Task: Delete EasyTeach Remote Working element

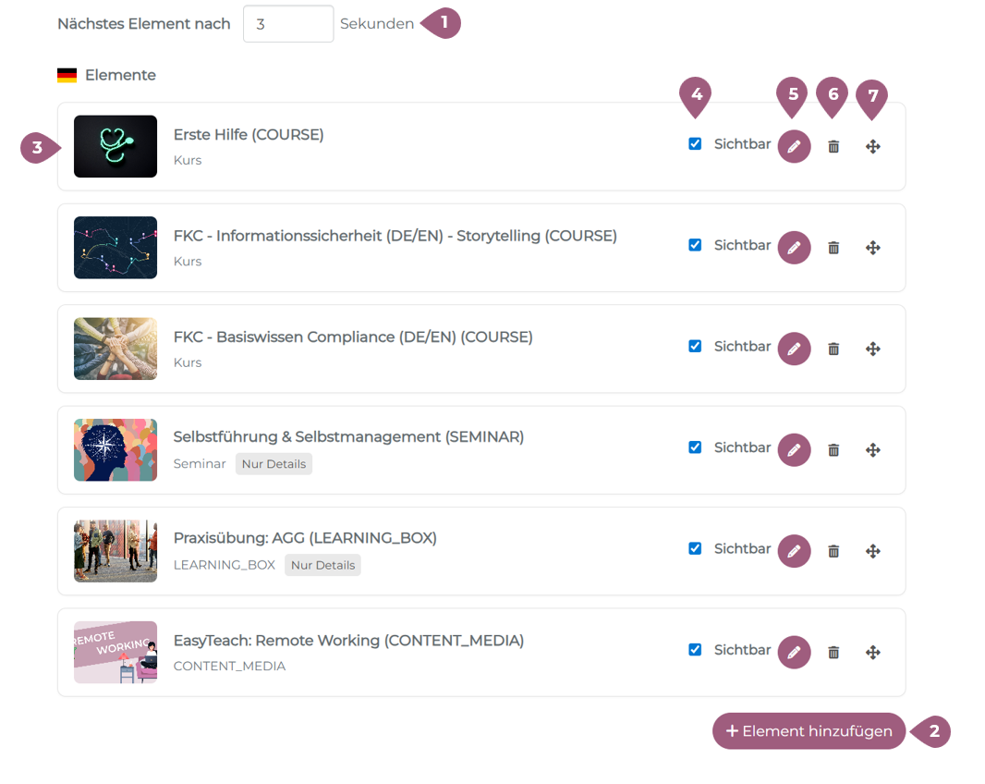Action: click(833, 653)
